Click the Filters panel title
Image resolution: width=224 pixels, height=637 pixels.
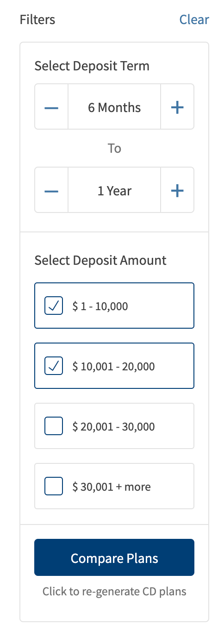(37, 19)
